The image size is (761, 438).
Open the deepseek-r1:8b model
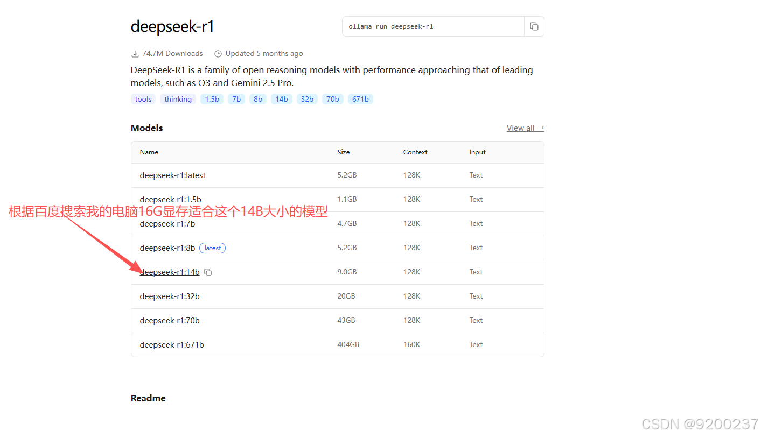coord(167,248)
